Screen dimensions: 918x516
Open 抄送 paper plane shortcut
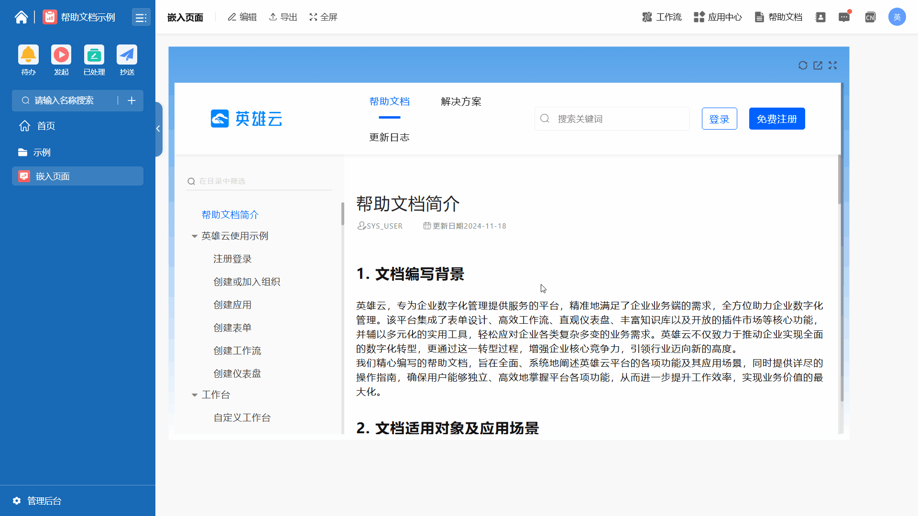coord(127,55)
